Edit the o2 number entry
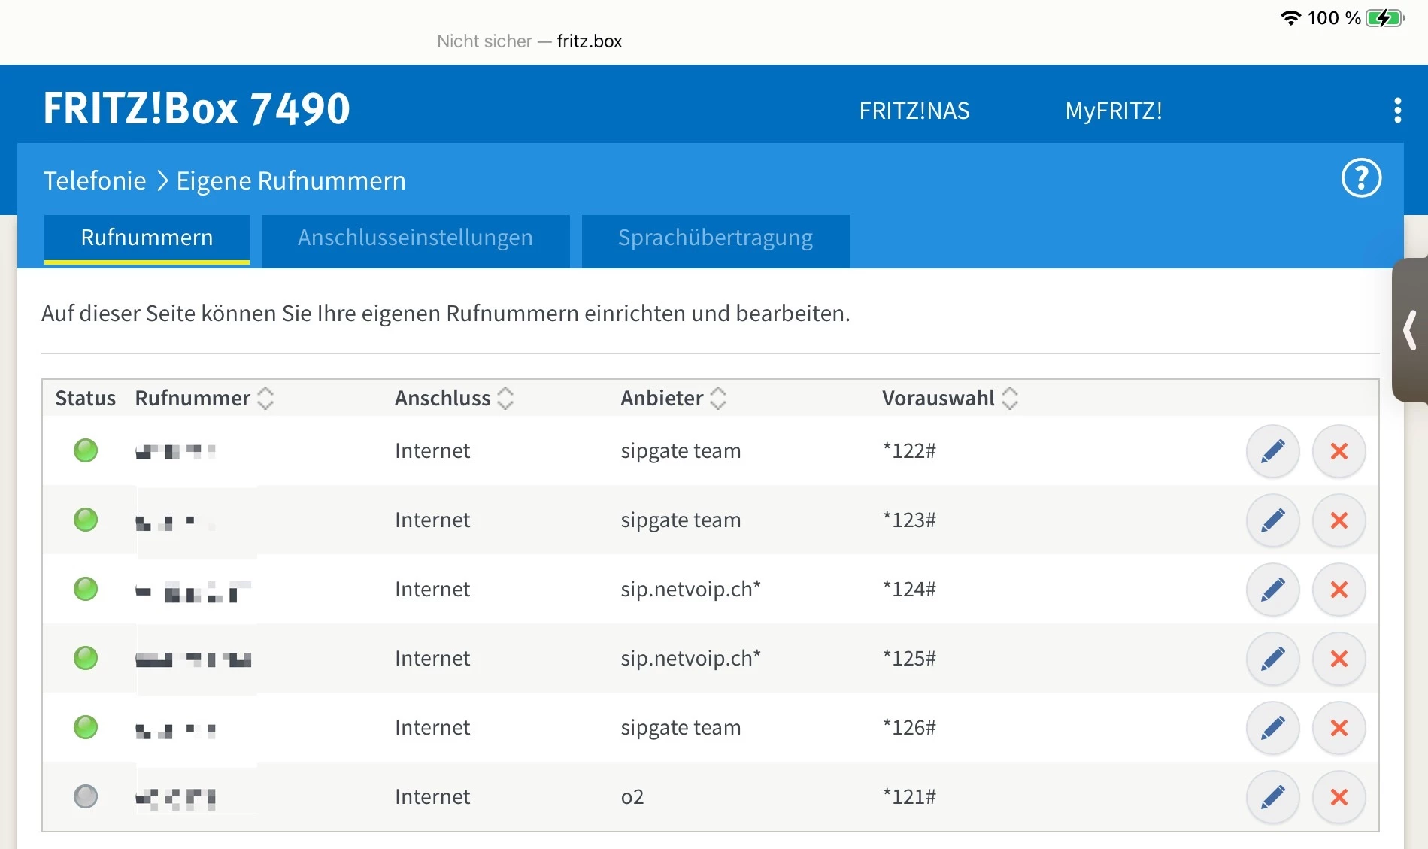1428x849 pixels. point(1272,797)
